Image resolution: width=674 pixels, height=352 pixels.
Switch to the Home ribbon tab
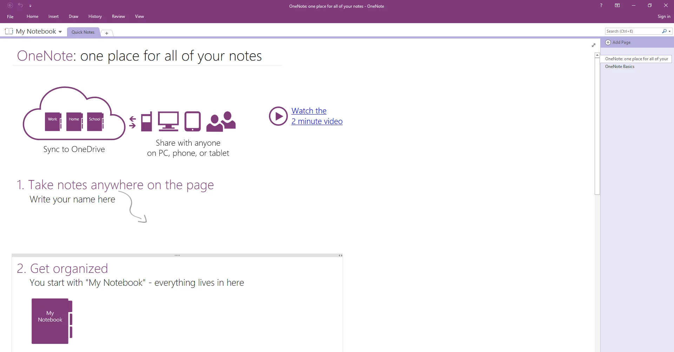(32, 16)
